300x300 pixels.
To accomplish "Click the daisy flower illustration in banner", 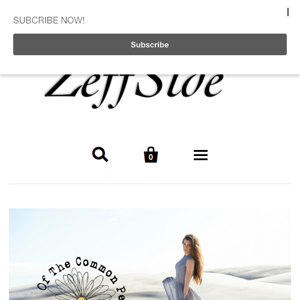I will pyautogui.click(x=81, y=285).
